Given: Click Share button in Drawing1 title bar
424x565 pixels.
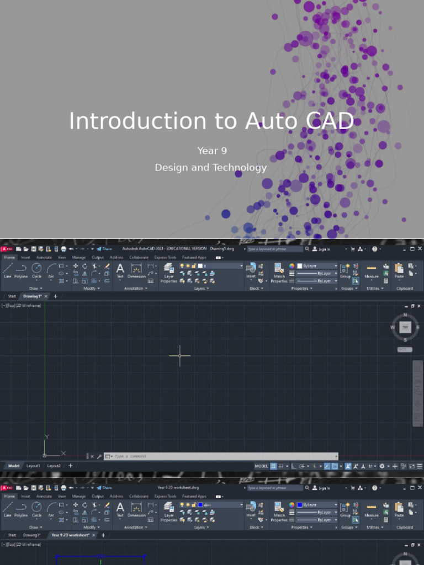Looking at the screenshot, I should (104, 249).
